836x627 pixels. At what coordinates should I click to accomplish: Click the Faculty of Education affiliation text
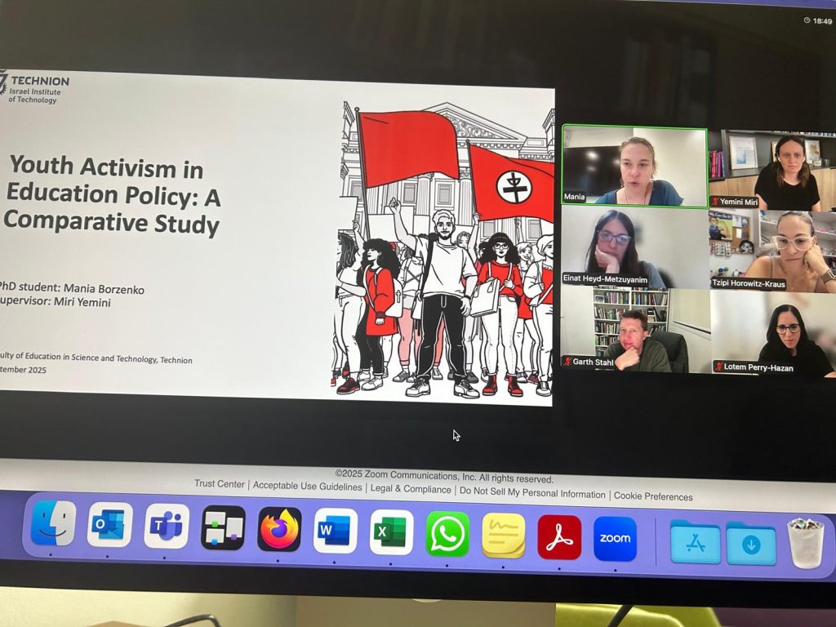click(x=96, y=358)
